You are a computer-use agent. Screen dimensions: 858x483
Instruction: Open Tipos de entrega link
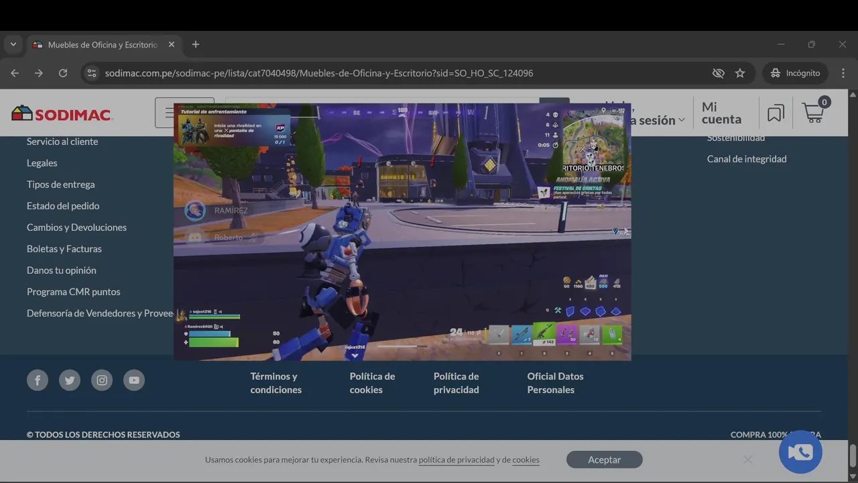61,184
